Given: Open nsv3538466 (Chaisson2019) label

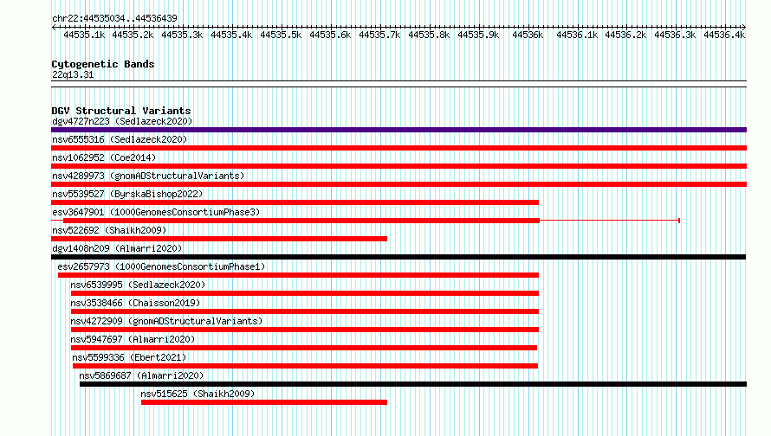Looking at the screenshot, I should pos(135,303).
